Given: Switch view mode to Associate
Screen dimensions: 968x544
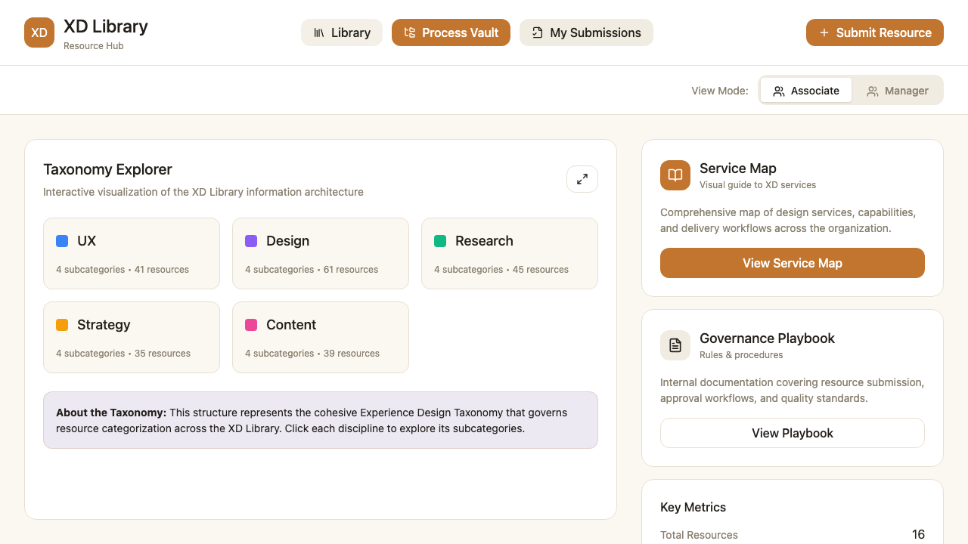Looking at the screenshot, I should tap(806, 91).
